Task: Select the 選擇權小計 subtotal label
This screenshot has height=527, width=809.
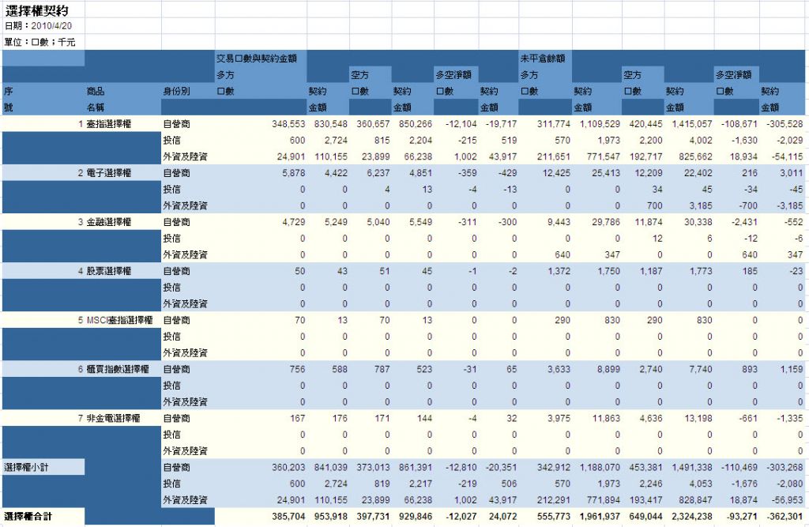Action: click(x=26, y=467)
